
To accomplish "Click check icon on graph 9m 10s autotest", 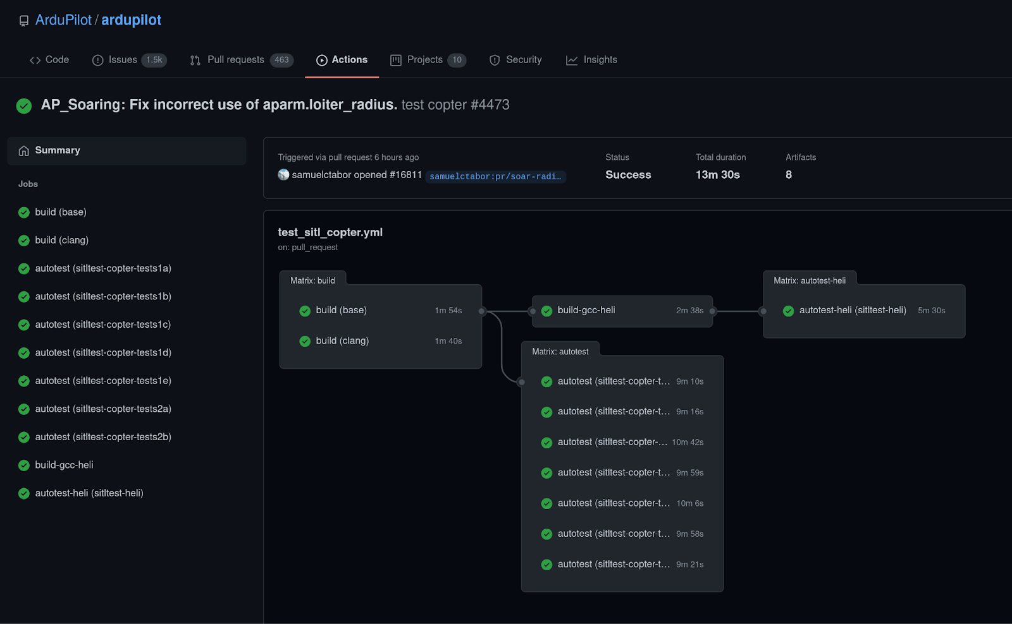I will tap(546, 381).
